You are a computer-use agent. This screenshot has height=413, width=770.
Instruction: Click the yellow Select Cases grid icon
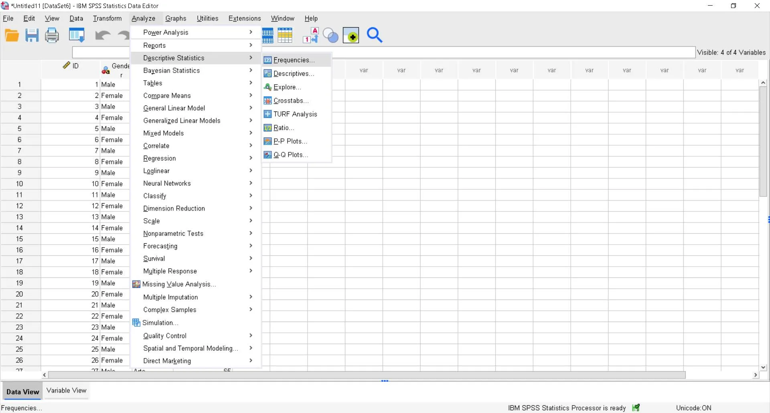point(285,36)
